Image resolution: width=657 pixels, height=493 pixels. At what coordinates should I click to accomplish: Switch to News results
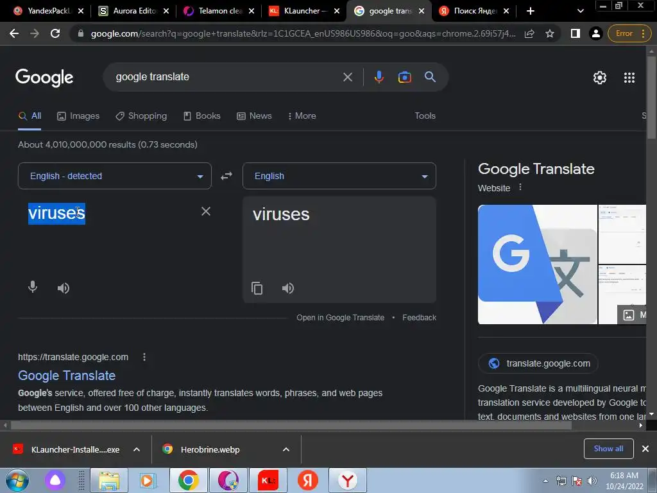click(x=254, y=116)
